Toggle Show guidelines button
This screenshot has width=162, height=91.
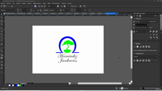(x=68, y=6)
